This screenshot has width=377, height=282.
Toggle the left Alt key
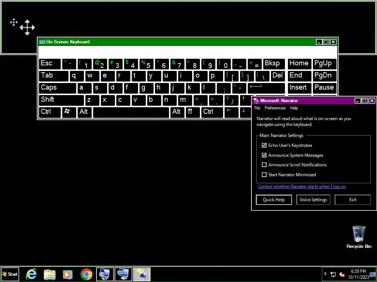pos(84,112)
